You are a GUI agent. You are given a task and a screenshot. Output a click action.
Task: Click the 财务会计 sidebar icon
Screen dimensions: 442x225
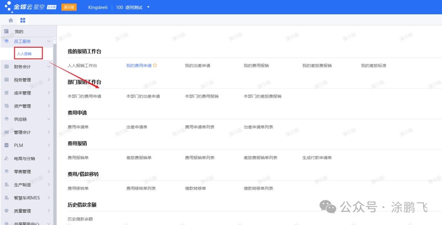point(7,66)
